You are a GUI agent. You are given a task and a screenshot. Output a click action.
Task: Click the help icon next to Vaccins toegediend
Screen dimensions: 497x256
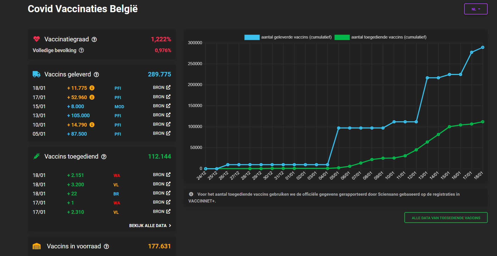pos(104,157)
